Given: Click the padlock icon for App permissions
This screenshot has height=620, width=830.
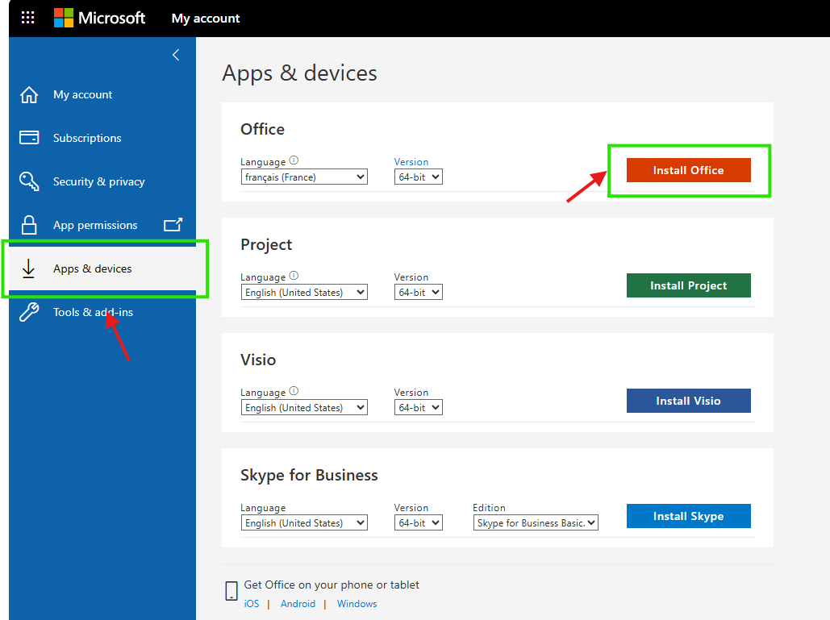Looking at the screenshot, I should pos(29,225).
